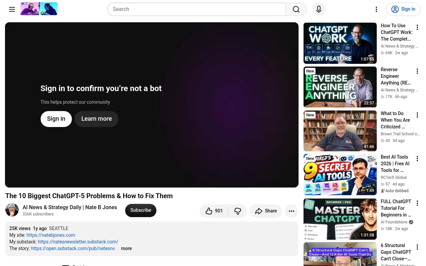Open 'How To Use ChatGPT Work' video title
Viewport: 426px width, 266px height.
(396, 32)
